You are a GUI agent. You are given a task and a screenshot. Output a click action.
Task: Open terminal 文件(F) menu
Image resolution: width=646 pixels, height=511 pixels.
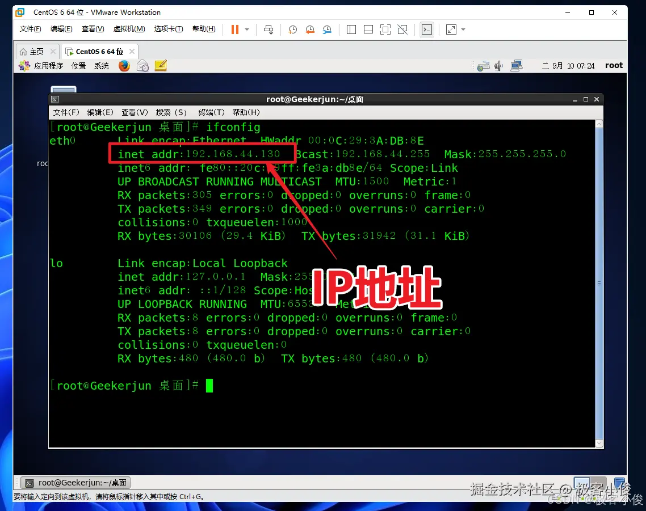point(66,112)
